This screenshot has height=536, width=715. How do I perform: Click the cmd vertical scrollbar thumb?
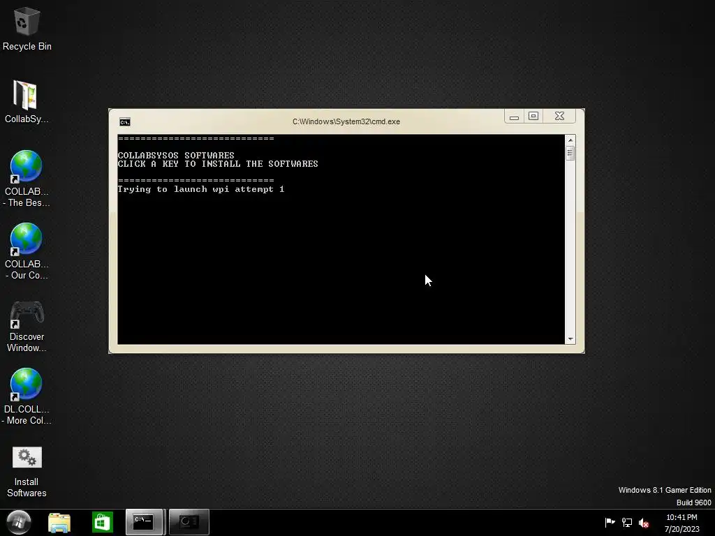(x=570, y=153)
